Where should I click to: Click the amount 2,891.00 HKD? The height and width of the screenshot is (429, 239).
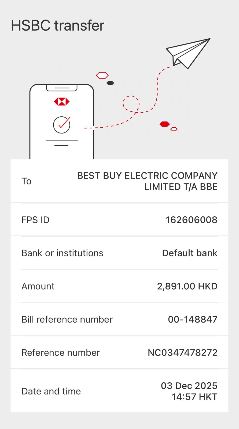(187, 286)
